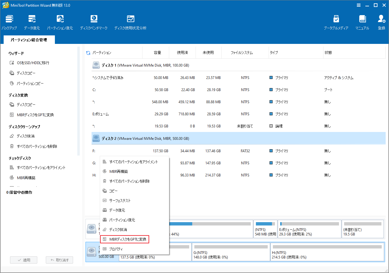Select H:(NTFS) block in disk map

pyautogui.click(x=326, y=252)
